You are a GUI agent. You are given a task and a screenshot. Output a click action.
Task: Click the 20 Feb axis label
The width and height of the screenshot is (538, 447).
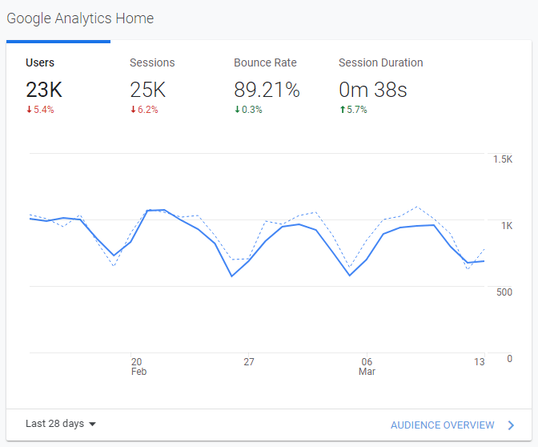coord(139,366)
